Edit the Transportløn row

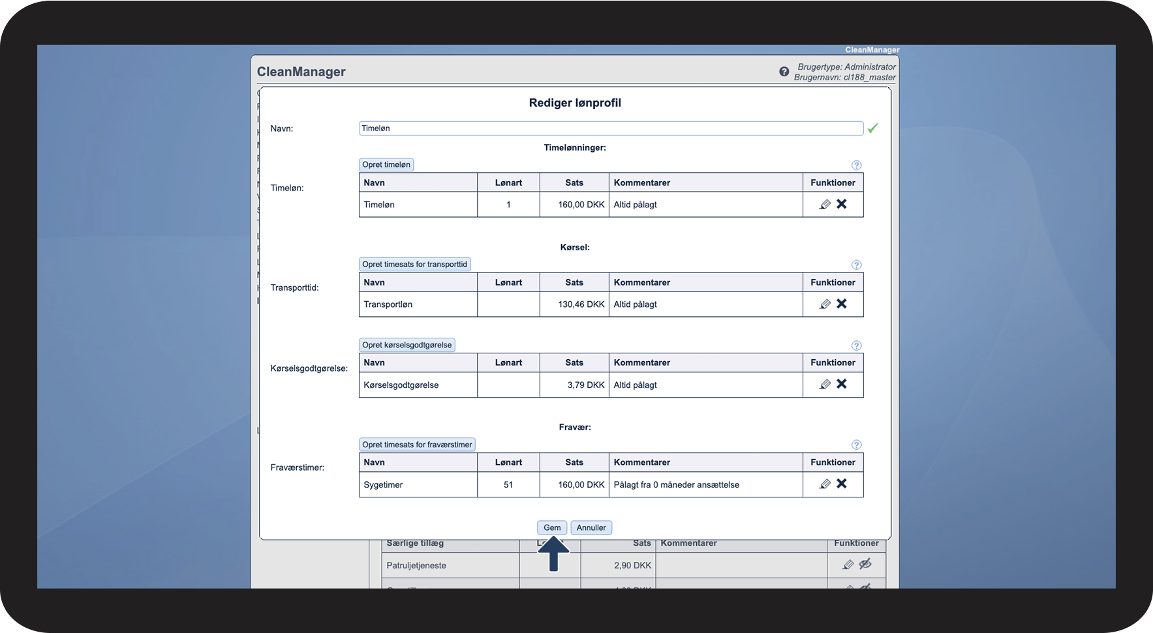(x=825, y=304)
